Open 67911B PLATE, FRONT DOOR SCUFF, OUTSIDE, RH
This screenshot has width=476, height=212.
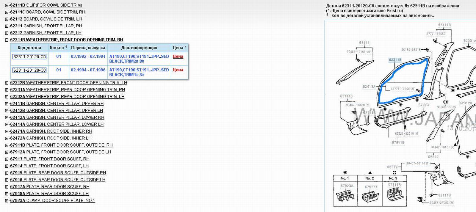coord(61,145)
